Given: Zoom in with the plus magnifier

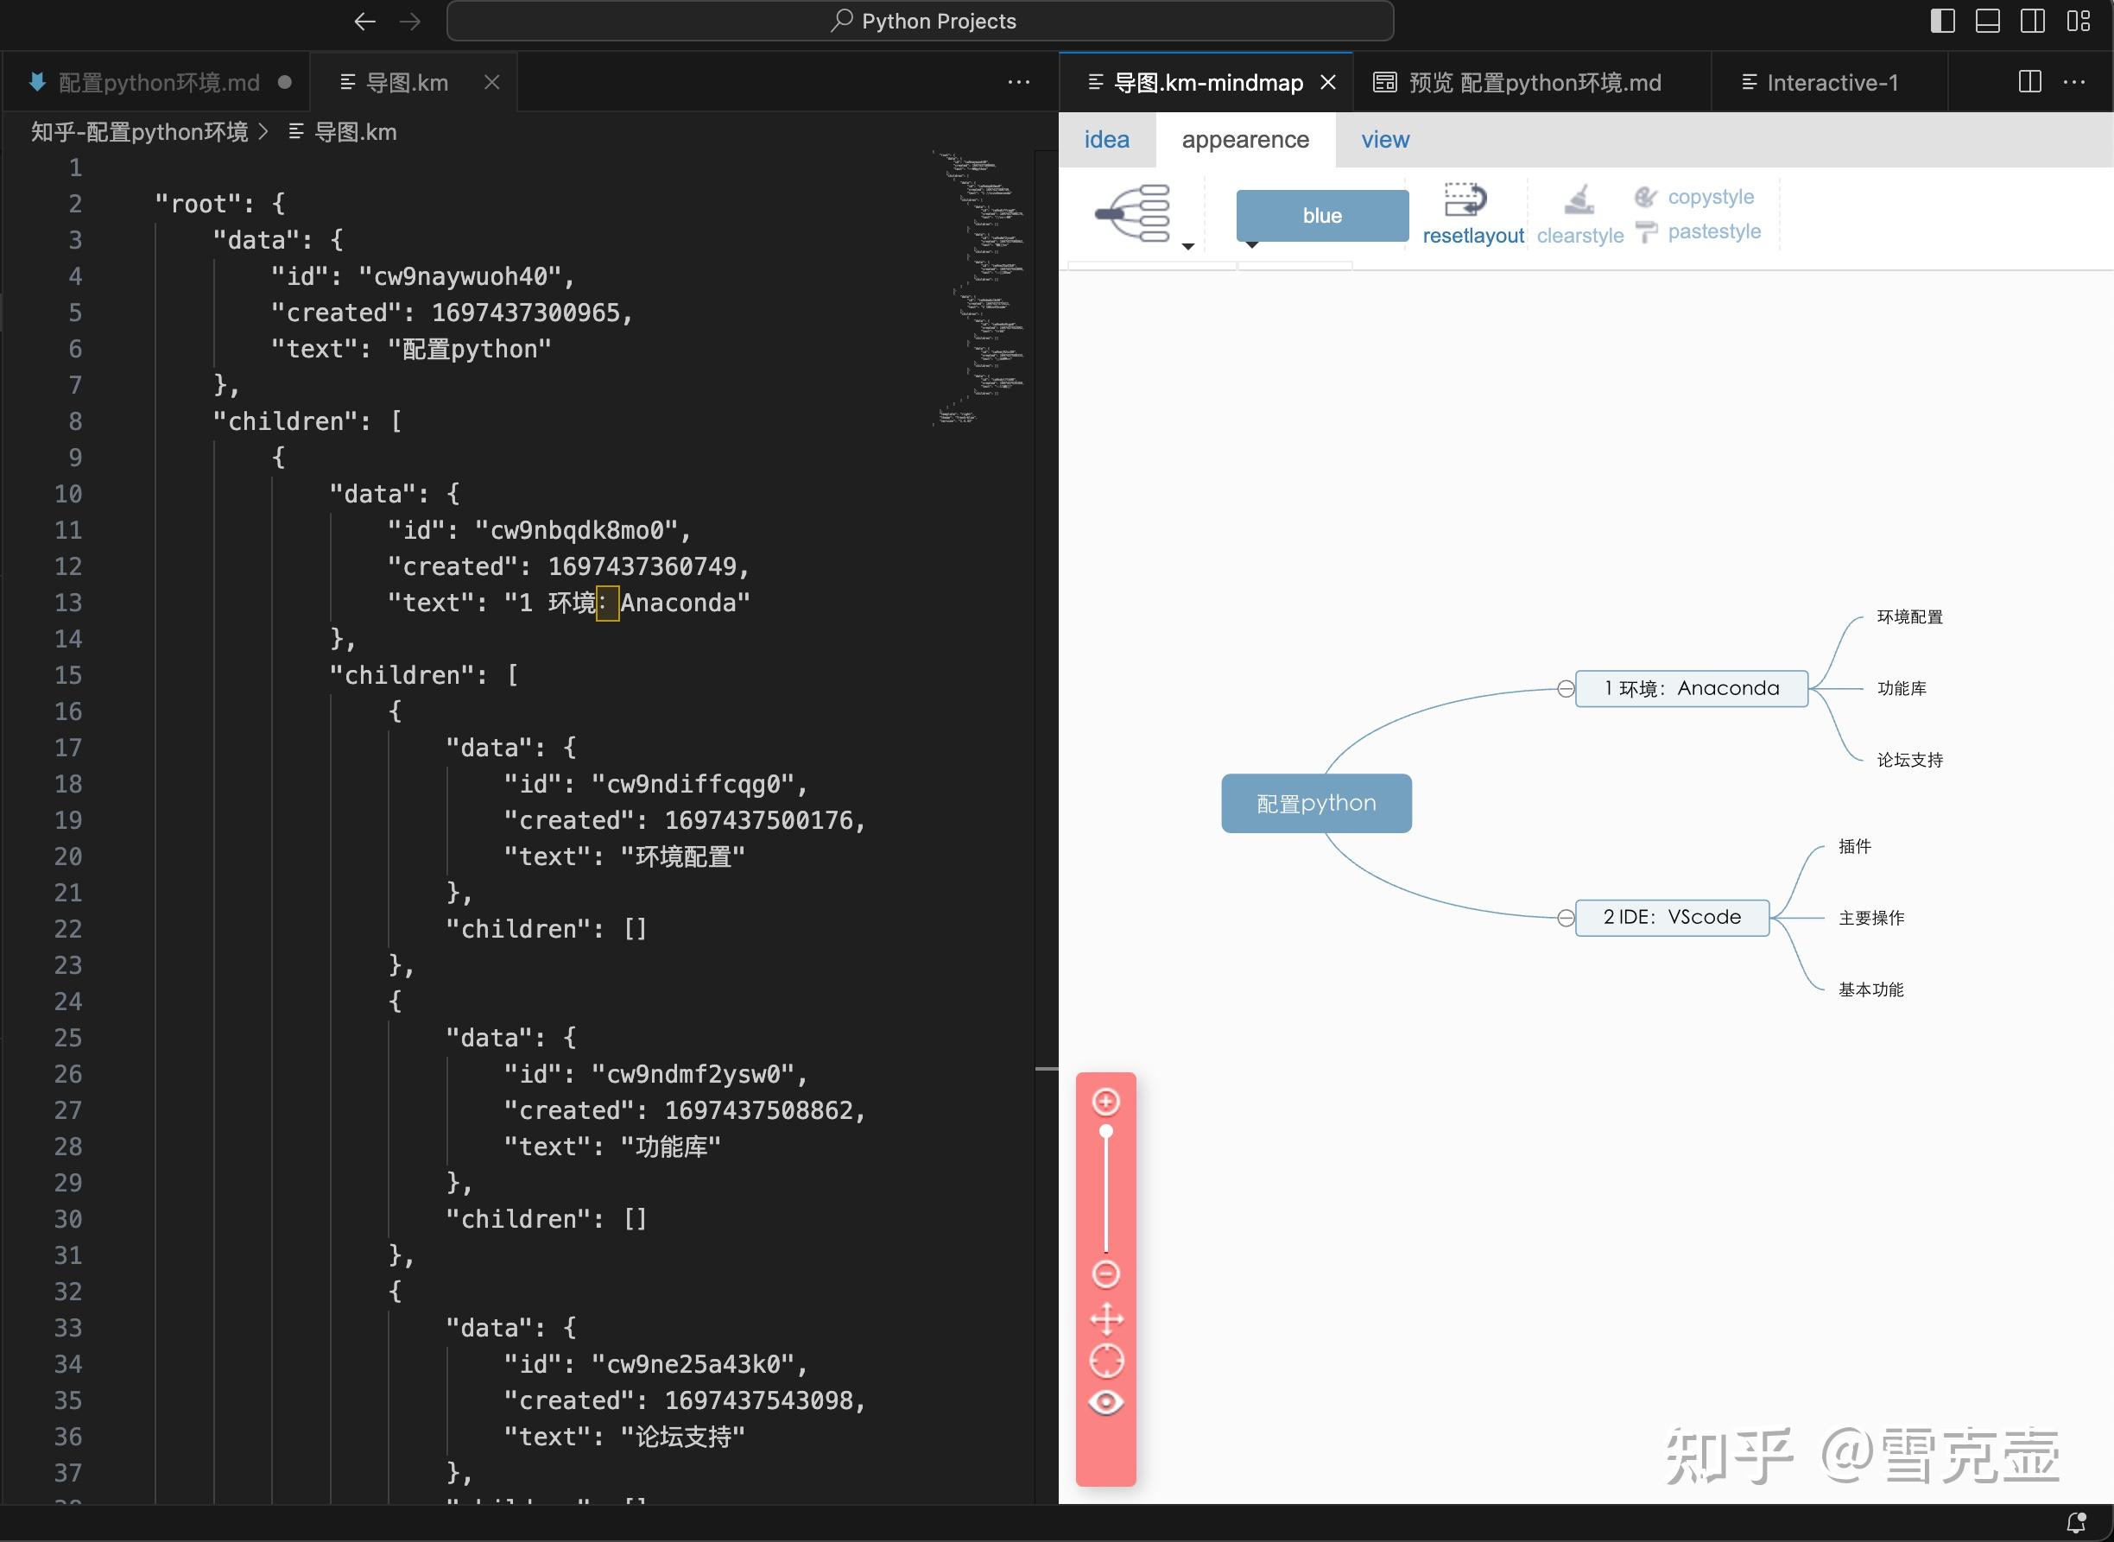Looking at the screenshot, I should [1106, 1103].
